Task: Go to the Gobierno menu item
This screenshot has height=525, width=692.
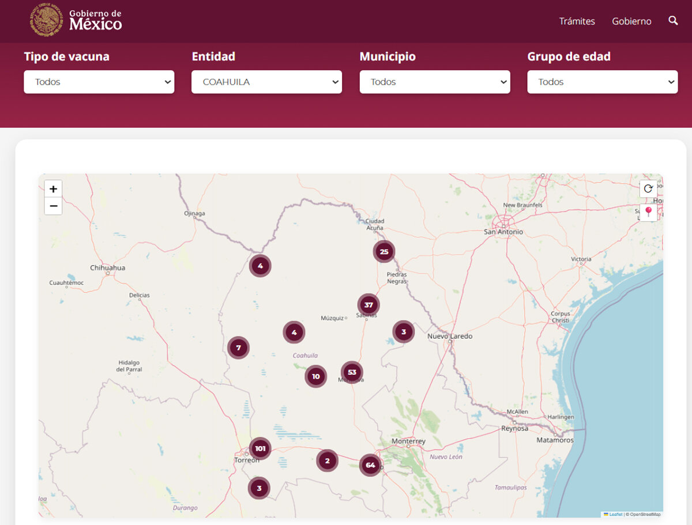Action: tap(631, 21)
